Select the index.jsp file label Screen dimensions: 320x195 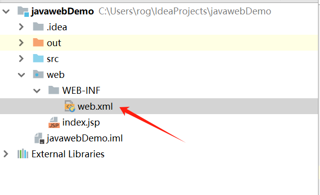coord(81,123)
